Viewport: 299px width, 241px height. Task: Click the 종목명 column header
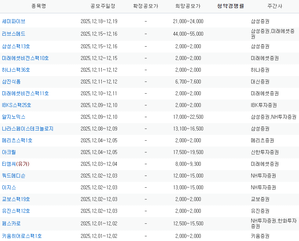tap(39, 6)
